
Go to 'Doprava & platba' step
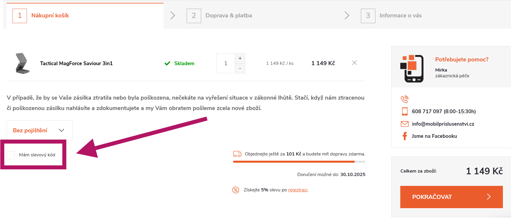pos(228,16)
